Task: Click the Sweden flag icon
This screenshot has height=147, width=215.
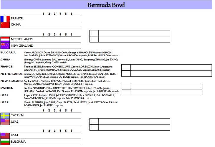Action: pyautogui.click(x=5, y=116)
